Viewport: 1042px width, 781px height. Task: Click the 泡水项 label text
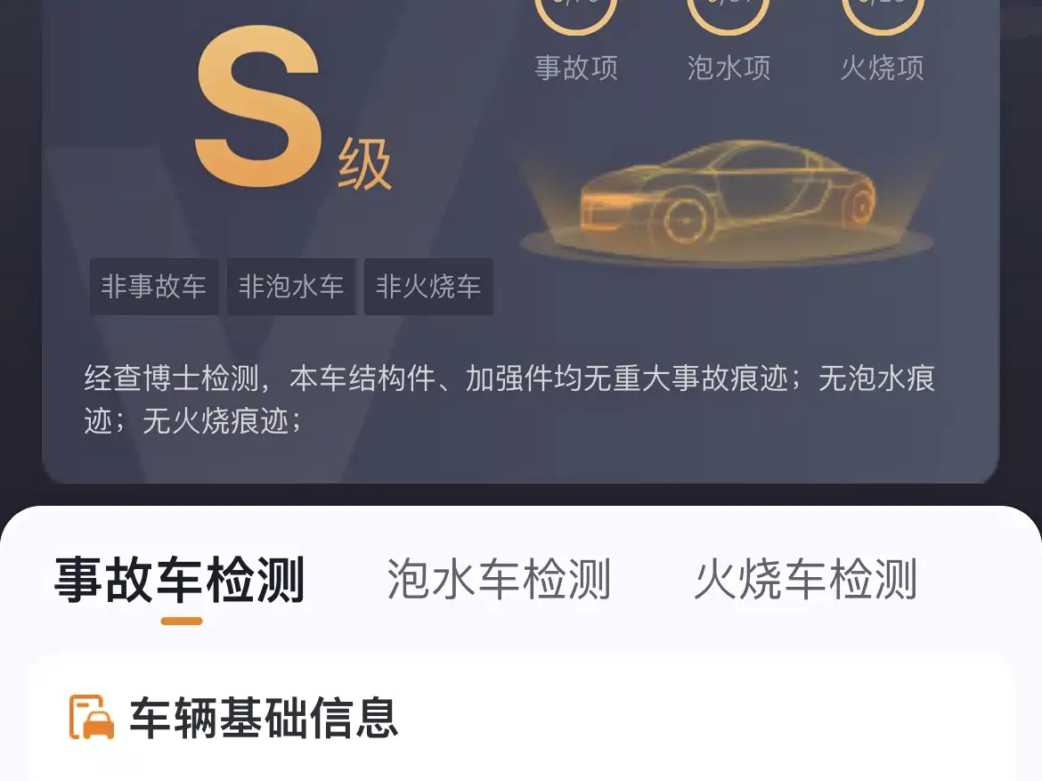(x=729, y=68)
